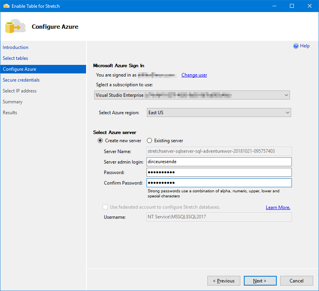319x291 pixels.
Task: Open the Visual Studio Enterprise subscription dropdown
Action: pyautogui.click(x=192, y=95)
